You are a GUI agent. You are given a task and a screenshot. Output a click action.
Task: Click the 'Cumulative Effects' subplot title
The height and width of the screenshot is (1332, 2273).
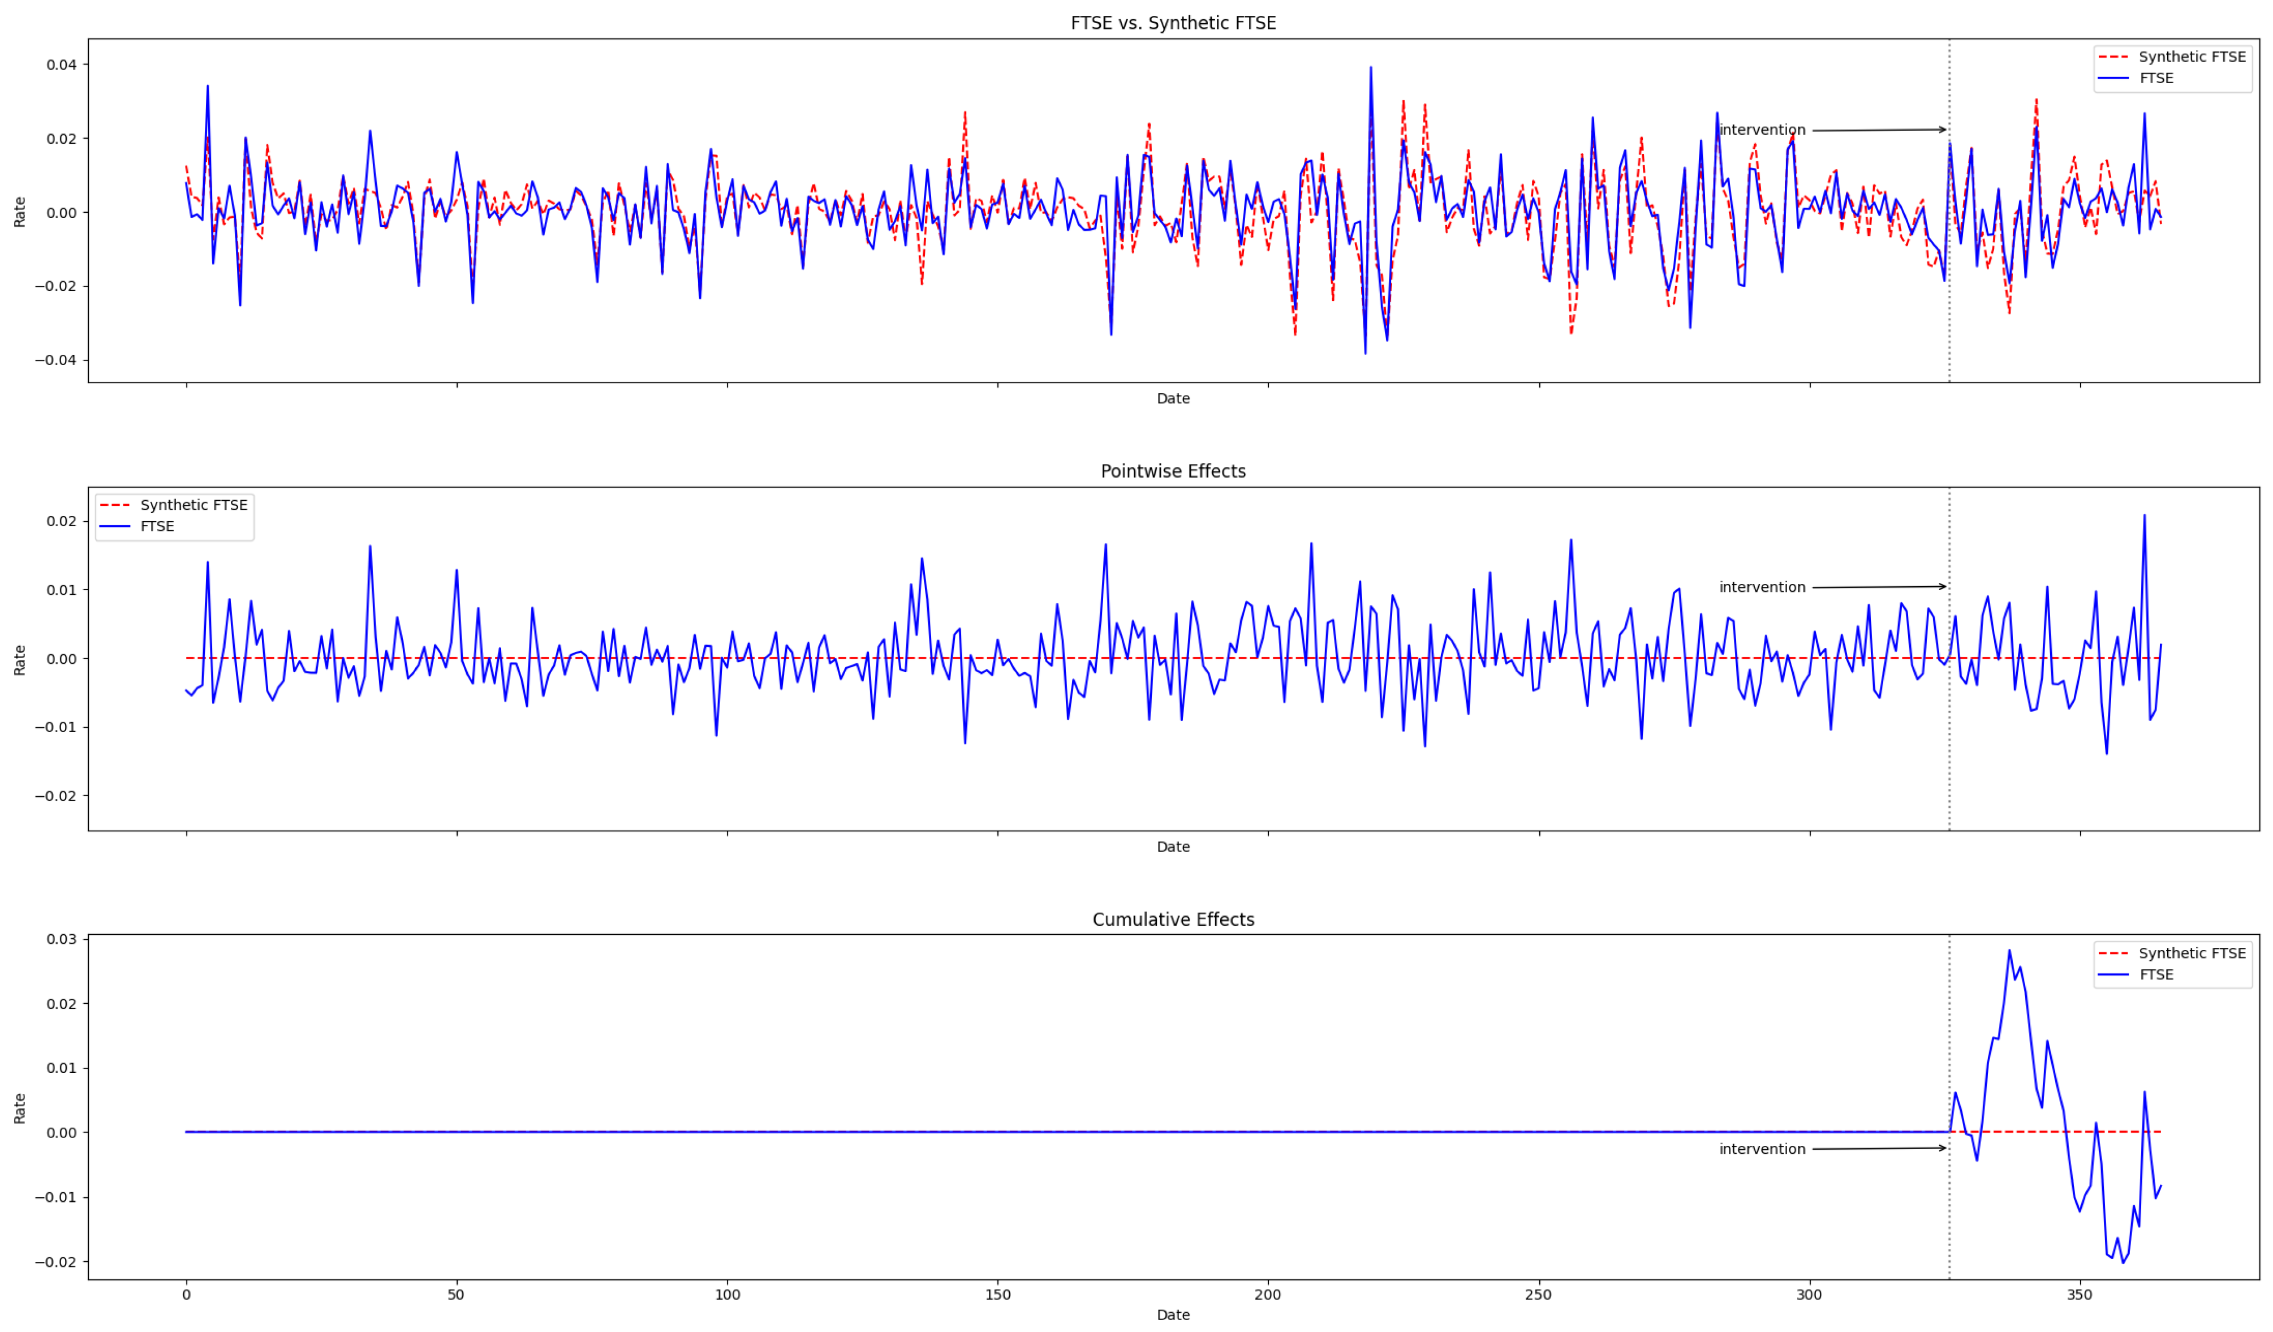(x=1173, y=919)
